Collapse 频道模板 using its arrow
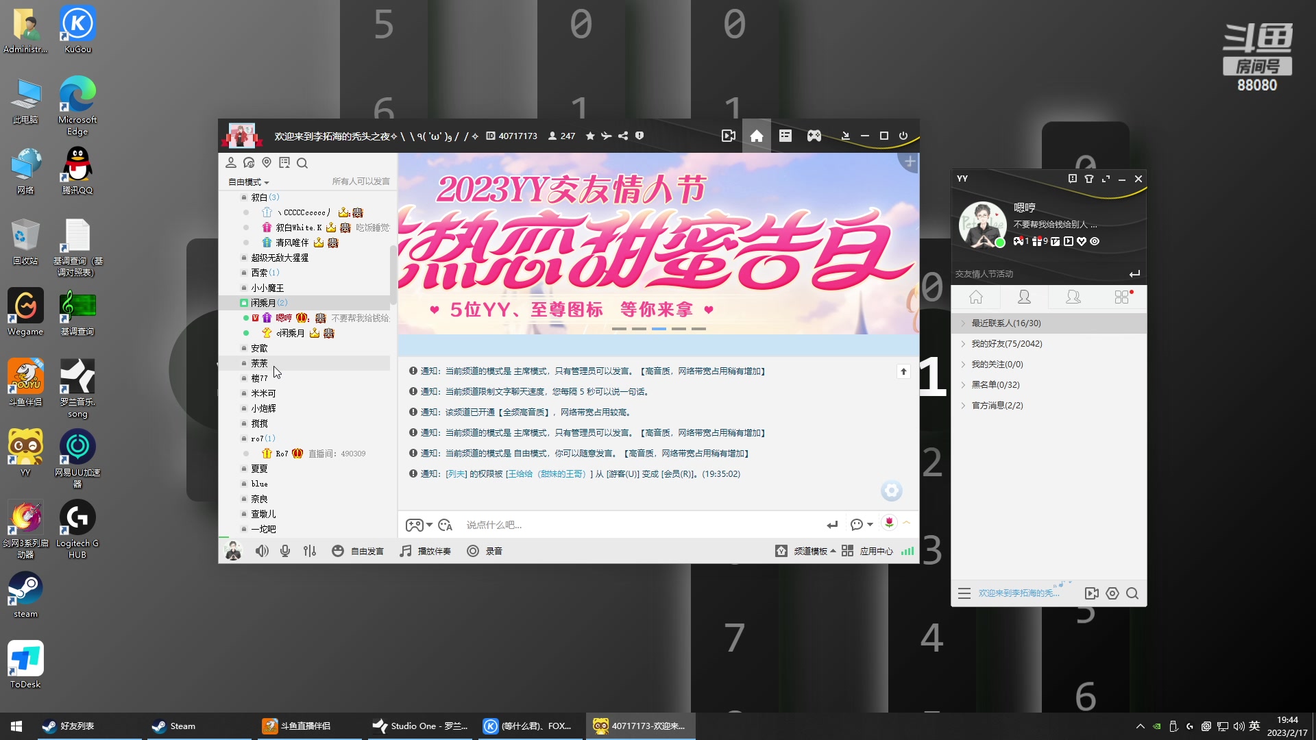1316x740 pixels. [833, 550]
